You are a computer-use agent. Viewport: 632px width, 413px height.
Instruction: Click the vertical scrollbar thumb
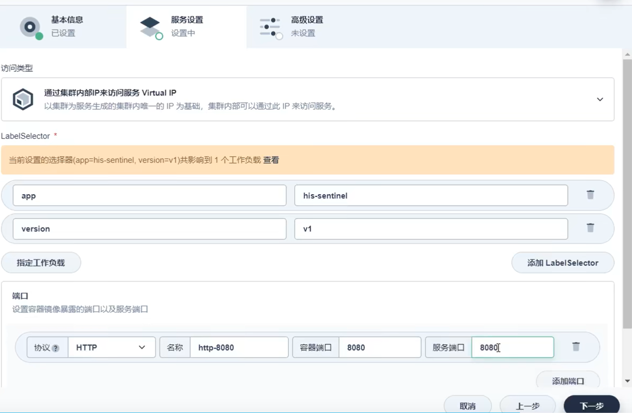(x=627, y=194)
